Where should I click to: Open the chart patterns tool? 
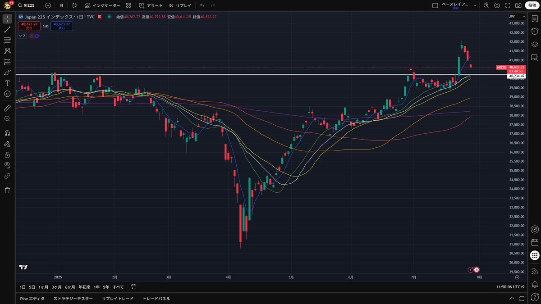[7, 51]
